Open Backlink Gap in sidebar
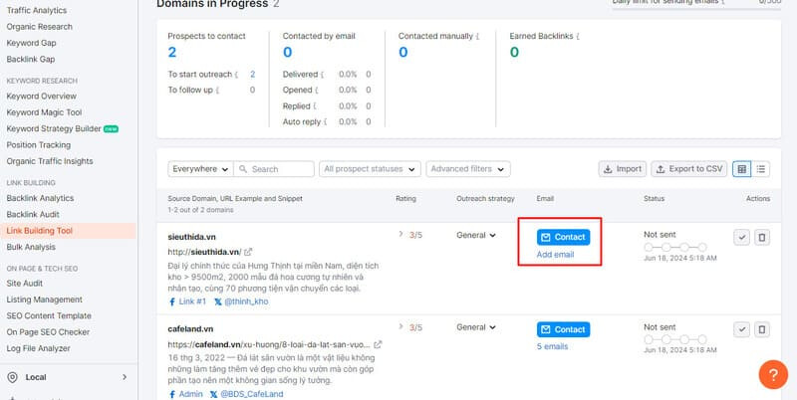Screen dimensions: 797x400 click(31, 59)
